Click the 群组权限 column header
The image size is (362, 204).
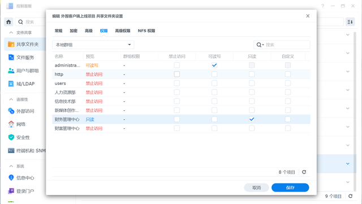coord(140,57)
